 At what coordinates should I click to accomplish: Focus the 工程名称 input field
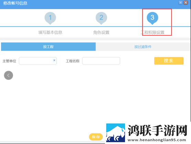(101, 61)
